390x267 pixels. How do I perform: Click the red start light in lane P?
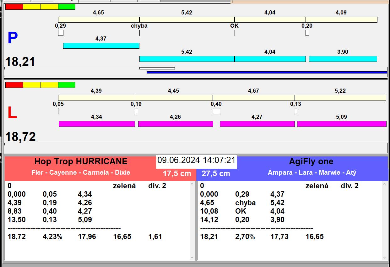pyautogui.click(x=14, y=7)
